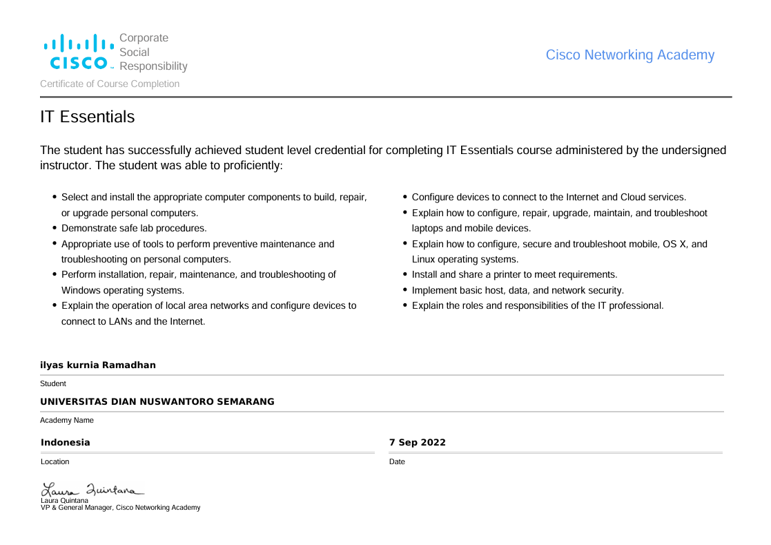Click the IT professional roles bullet

[x=538, y=306]
